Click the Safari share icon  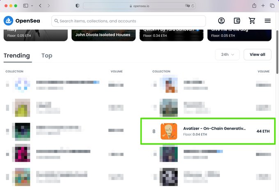(x=254, y=5)
